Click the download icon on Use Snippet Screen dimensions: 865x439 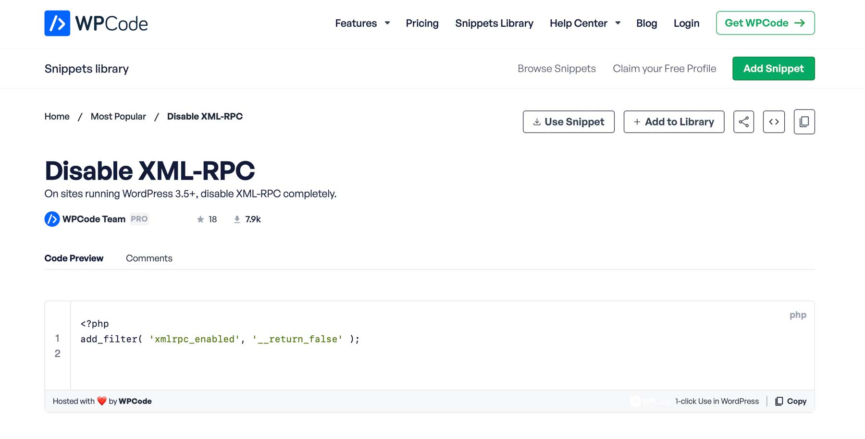pyautogui.click(x=536, y=122)
